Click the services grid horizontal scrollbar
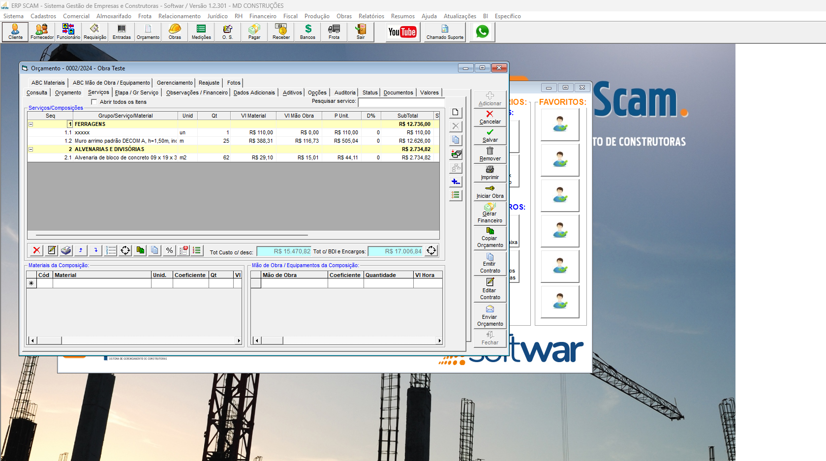Image resolution: width=826 pixels, height=461 pixels. [233, 235]
